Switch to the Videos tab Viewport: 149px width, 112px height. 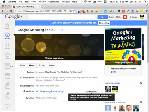point(52,65)
